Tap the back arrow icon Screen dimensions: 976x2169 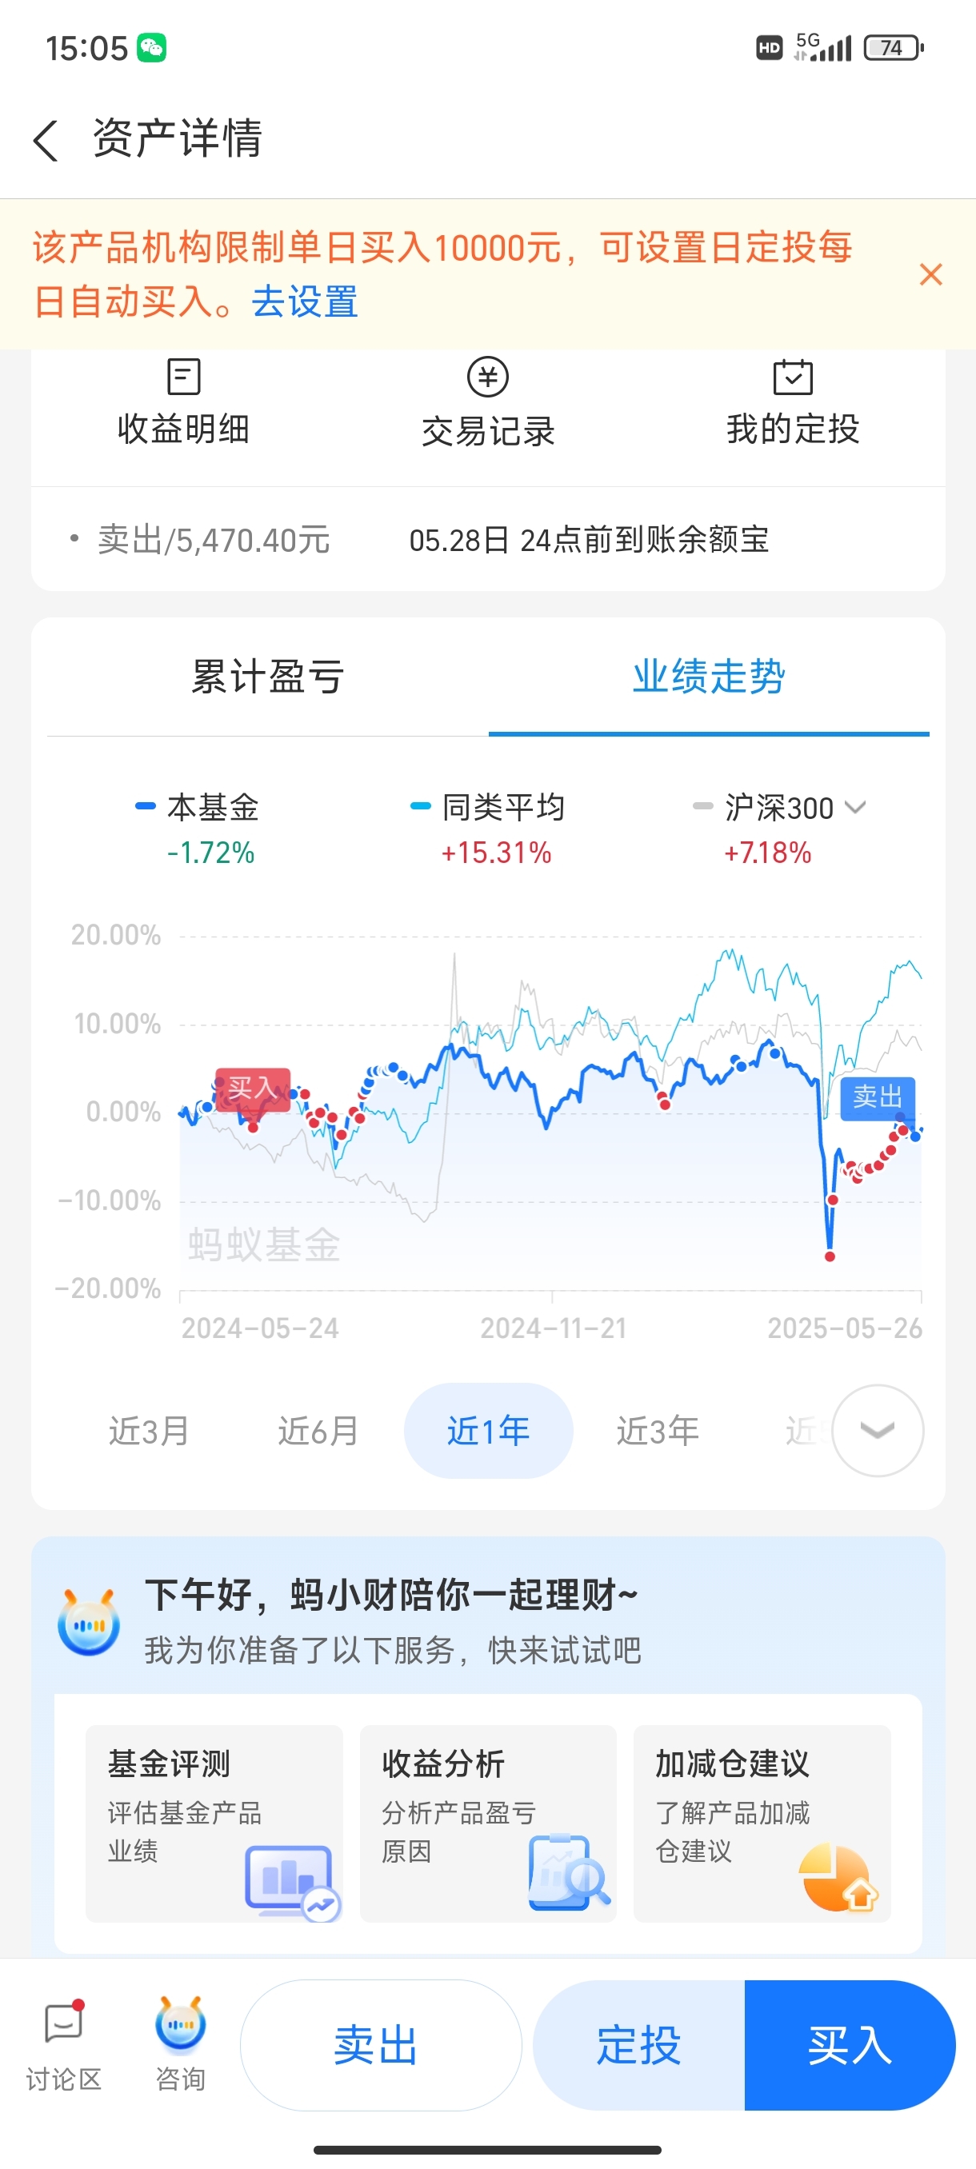tap(46, 139)
